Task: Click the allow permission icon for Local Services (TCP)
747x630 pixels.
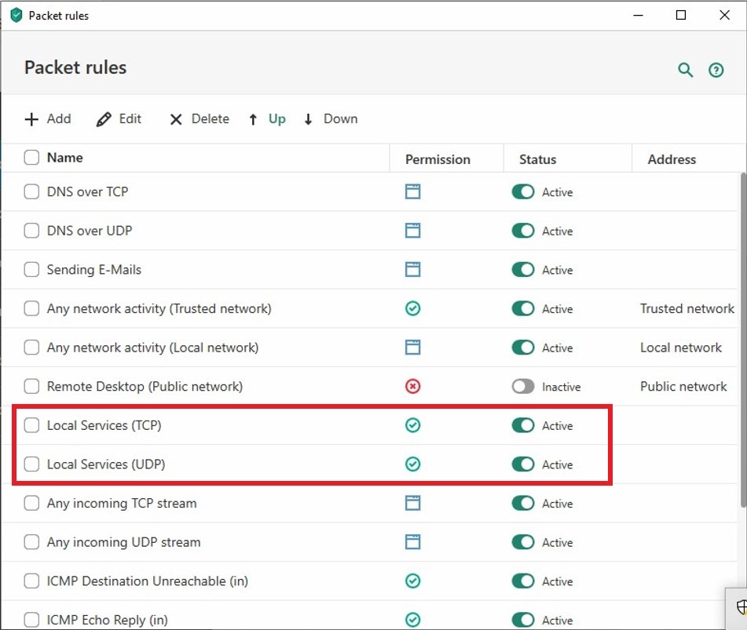Action: [412, 425]
